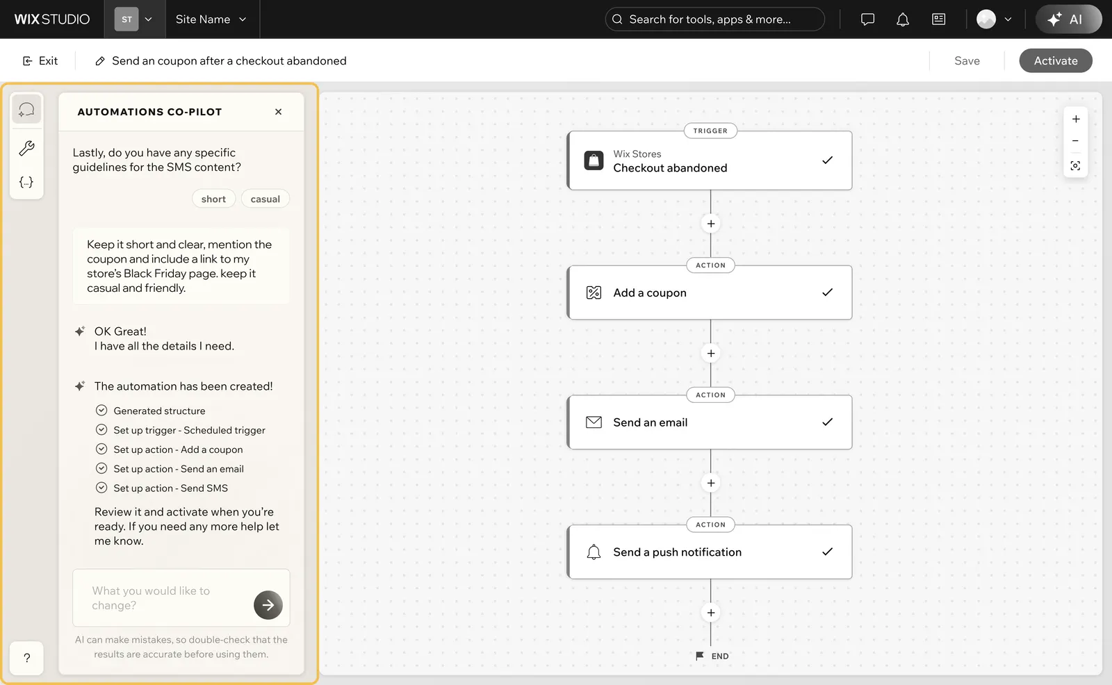Add a step after Send an email
The height and width of the screenshot is (685, 1112).
pos(711,484)
